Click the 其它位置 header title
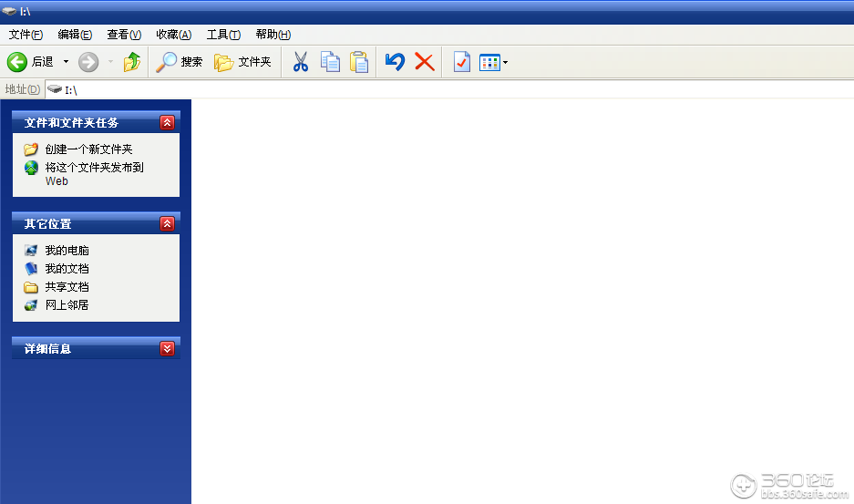 (48, 224)
